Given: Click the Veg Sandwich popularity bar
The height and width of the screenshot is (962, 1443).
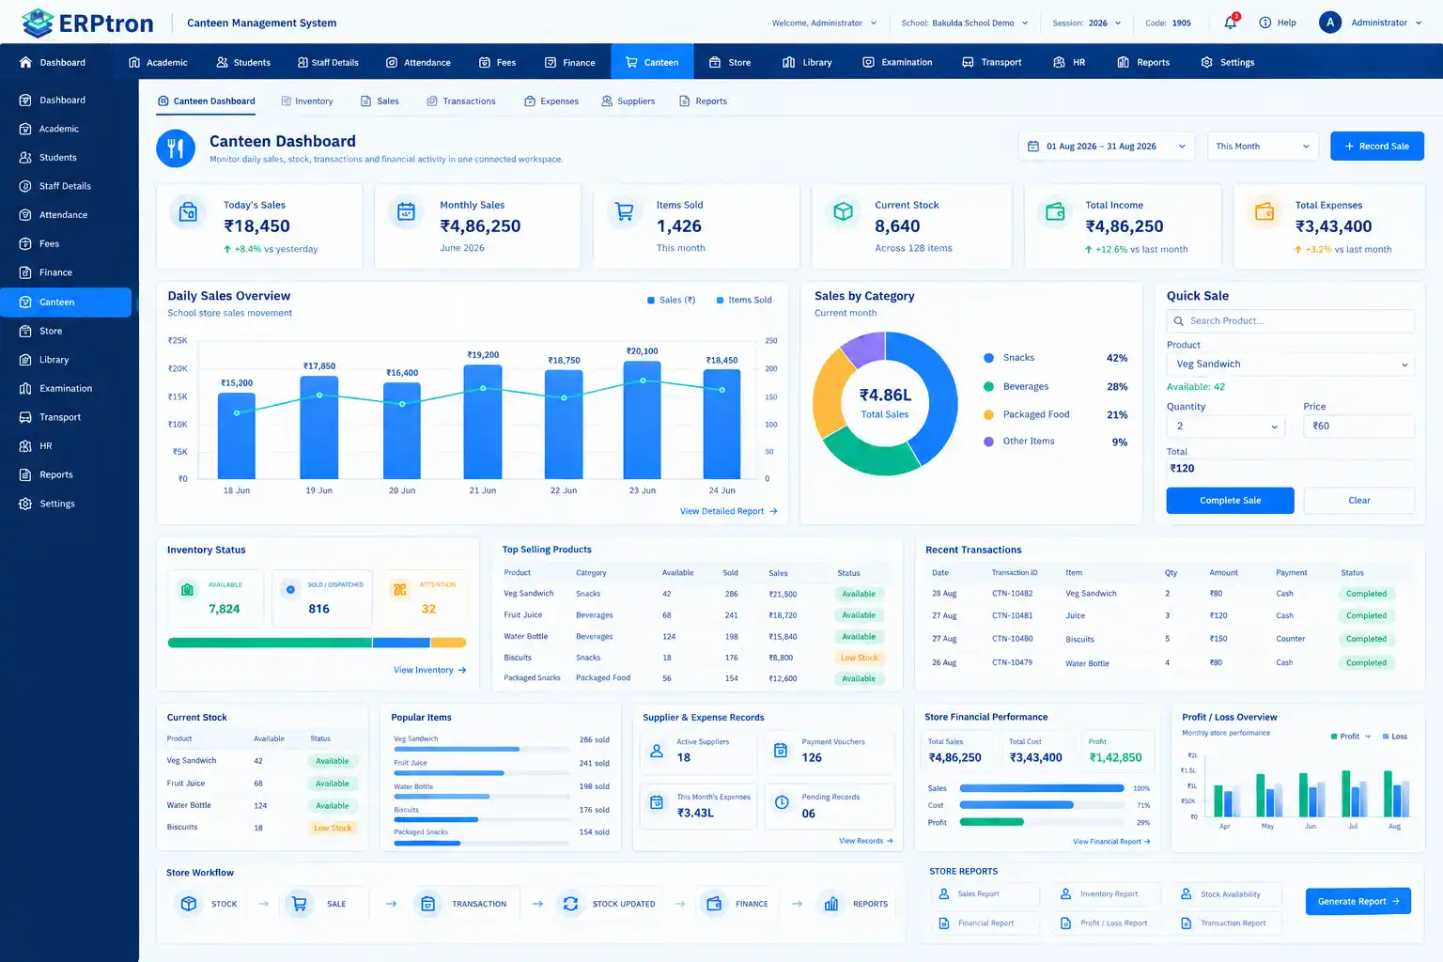Looking at the screenshot, I should [483, 749].
